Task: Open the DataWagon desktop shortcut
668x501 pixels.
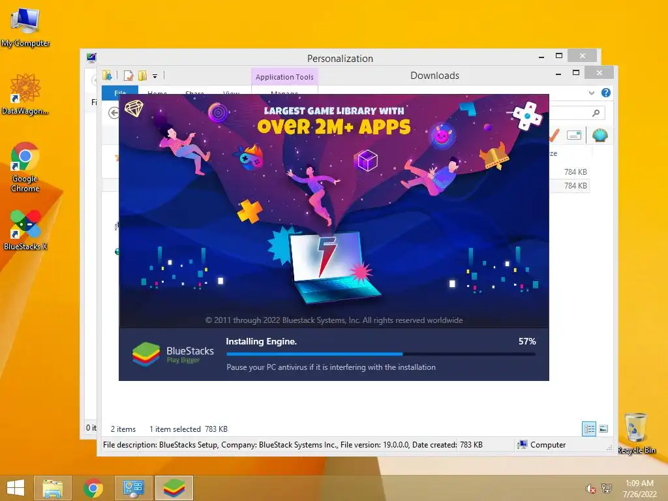Action: point(25,94)
